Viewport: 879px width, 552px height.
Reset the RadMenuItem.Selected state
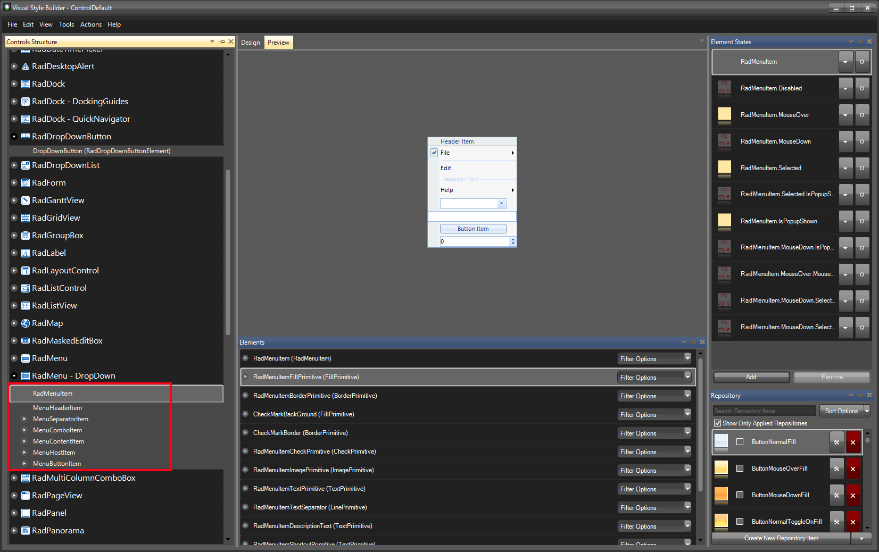862,168
